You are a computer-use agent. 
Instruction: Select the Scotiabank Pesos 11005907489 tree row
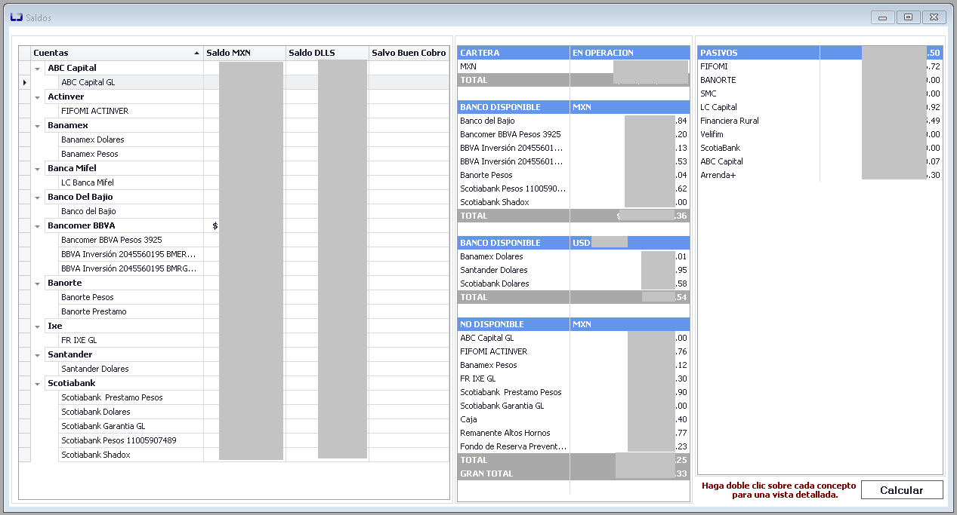(119, 440)
